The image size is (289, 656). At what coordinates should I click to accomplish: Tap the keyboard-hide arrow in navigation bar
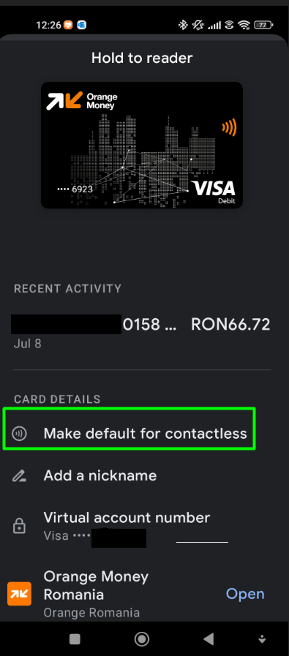click(x=262, y=639)
